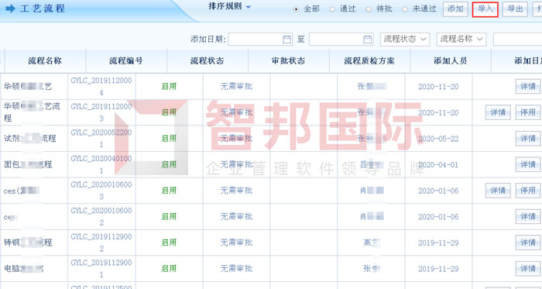Screen dimensions: 542x289
Task: Click 流程编号 column header
Action: (126, 61)
